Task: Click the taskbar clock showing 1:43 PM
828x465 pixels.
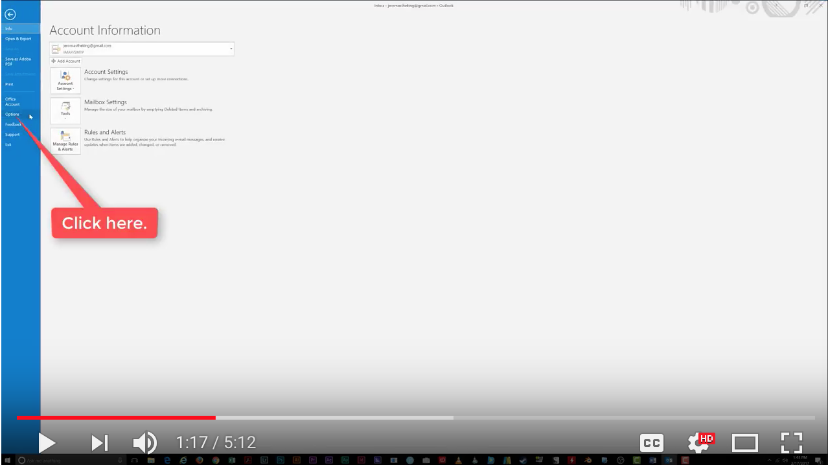Action: pos(799,460)
